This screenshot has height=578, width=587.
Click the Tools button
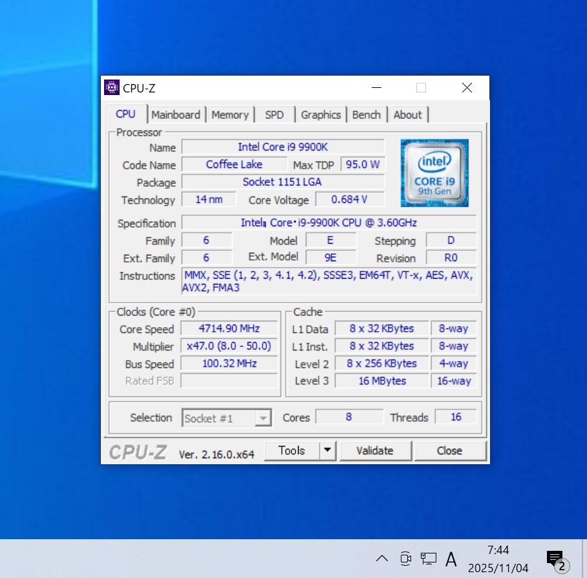click(292, 451)
